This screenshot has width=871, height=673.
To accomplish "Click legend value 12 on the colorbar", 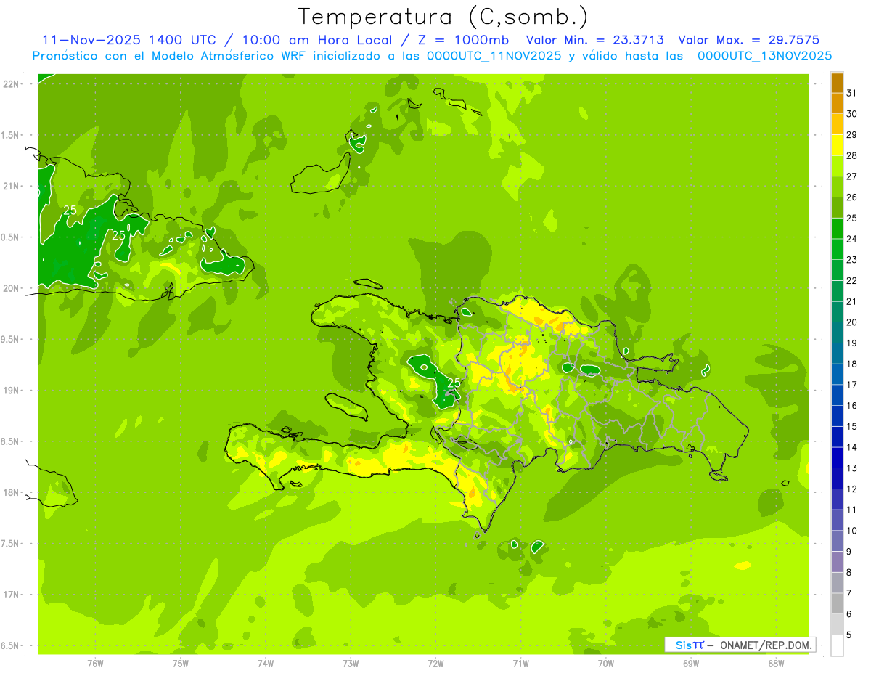I will tap(851, 489).
